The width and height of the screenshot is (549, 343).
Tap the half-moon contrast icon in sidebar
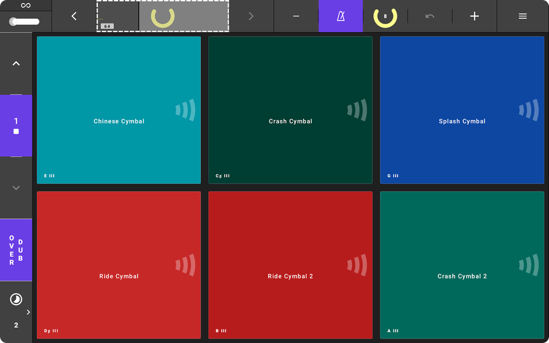(x=16, y=298)
